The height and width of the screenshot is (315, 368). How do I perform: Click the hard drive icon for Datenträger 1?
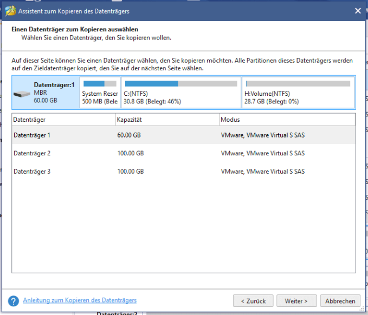[22, 94]
